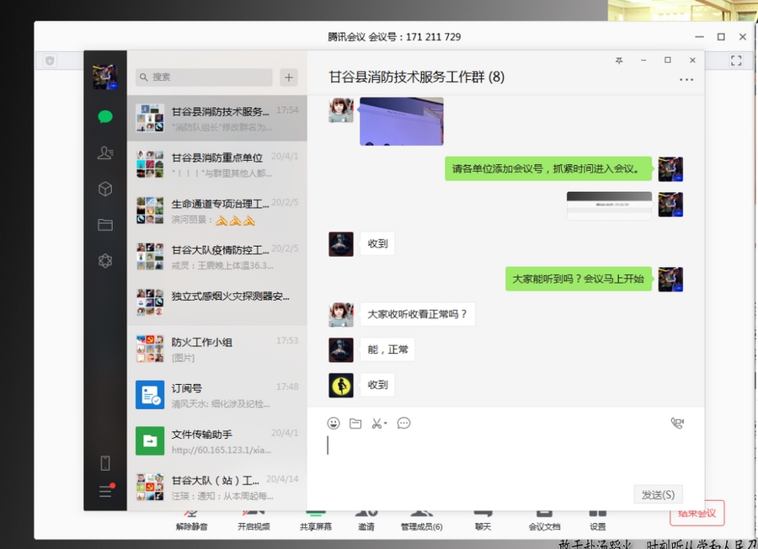Take a screenshot with the scissors icon
Screen dimensions: 758x549
377,424
